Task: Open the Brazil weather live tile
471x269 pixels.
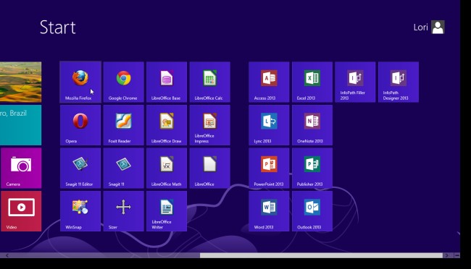Action: 21,125
